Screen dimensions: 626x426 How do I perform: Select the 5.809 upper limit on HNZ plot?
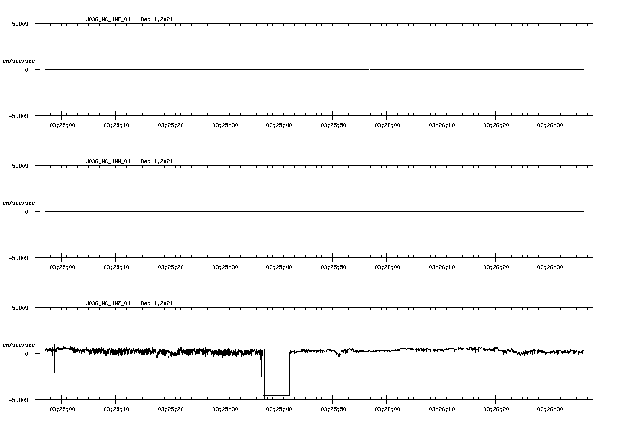[20, 308]
